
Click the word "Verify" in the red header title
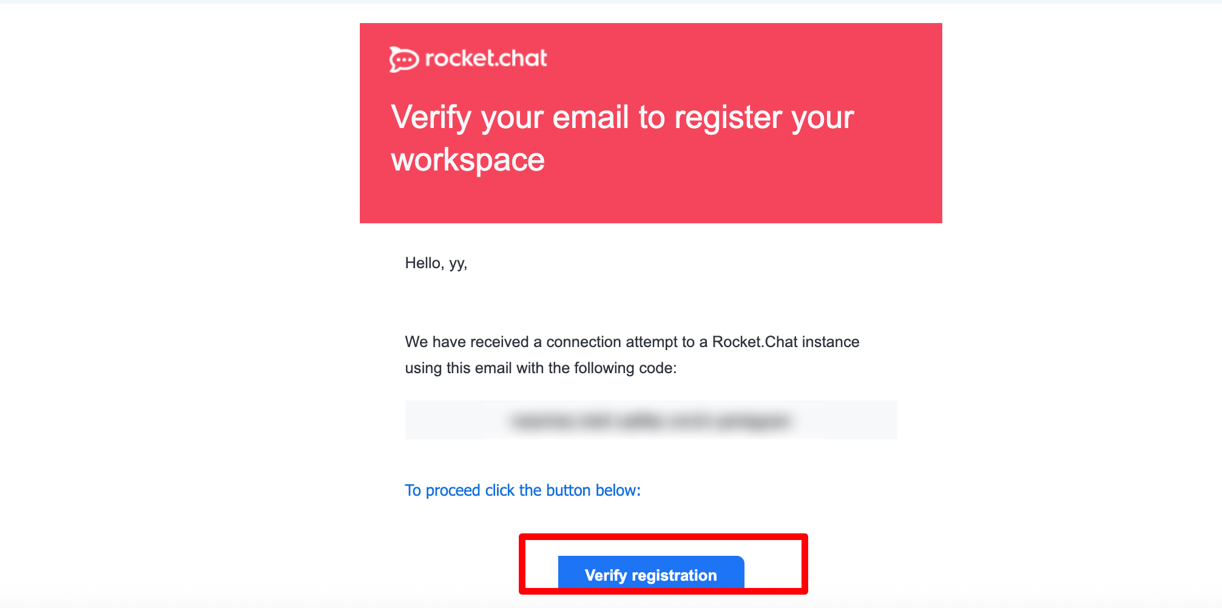point(431,117)
